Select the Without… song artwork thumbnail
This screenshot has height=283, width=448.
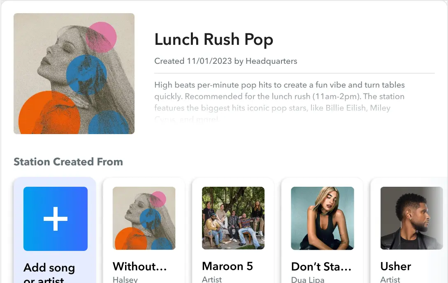coord(144,218)
